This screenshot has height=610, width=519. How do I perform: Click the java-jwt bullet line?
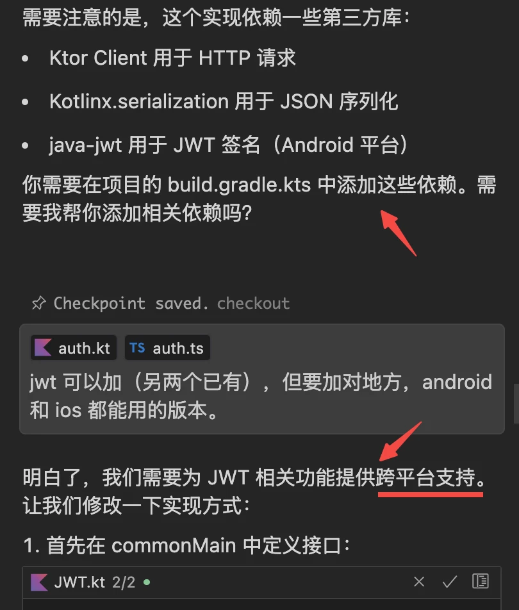228,145
